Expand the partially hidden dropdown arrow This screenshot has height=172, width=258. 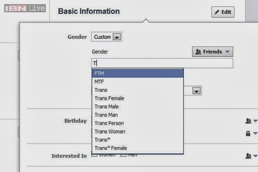[x=197, y=91]
